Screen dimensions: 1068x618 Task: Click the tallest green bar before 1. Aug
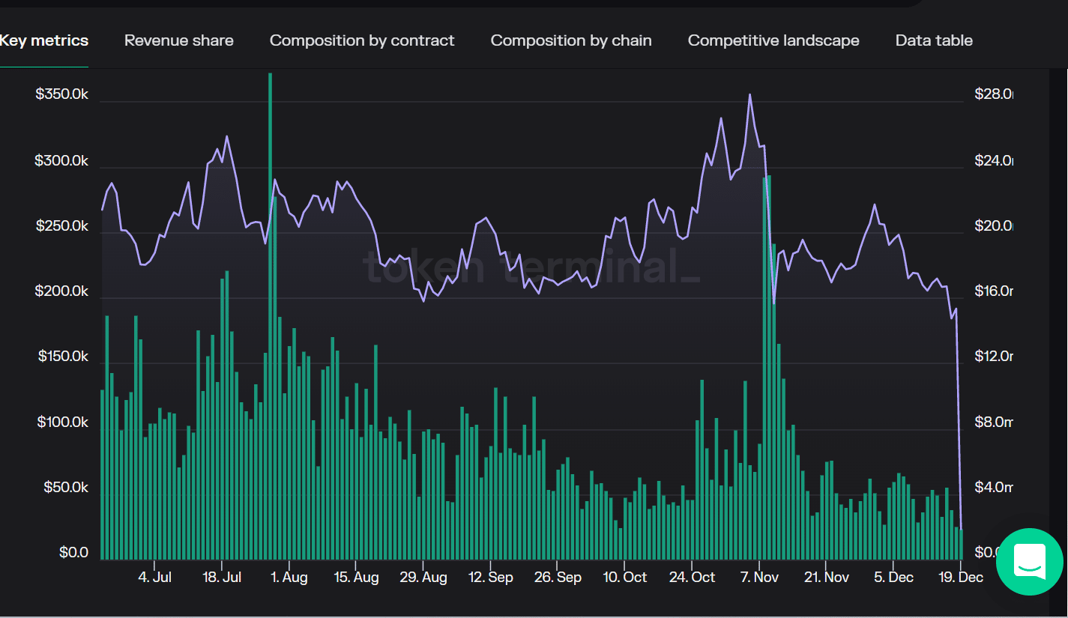coord(270,316)
